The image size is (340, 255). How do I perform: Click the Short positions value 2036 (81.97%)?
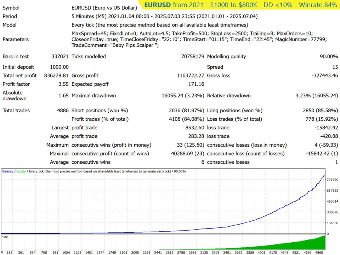187,110
